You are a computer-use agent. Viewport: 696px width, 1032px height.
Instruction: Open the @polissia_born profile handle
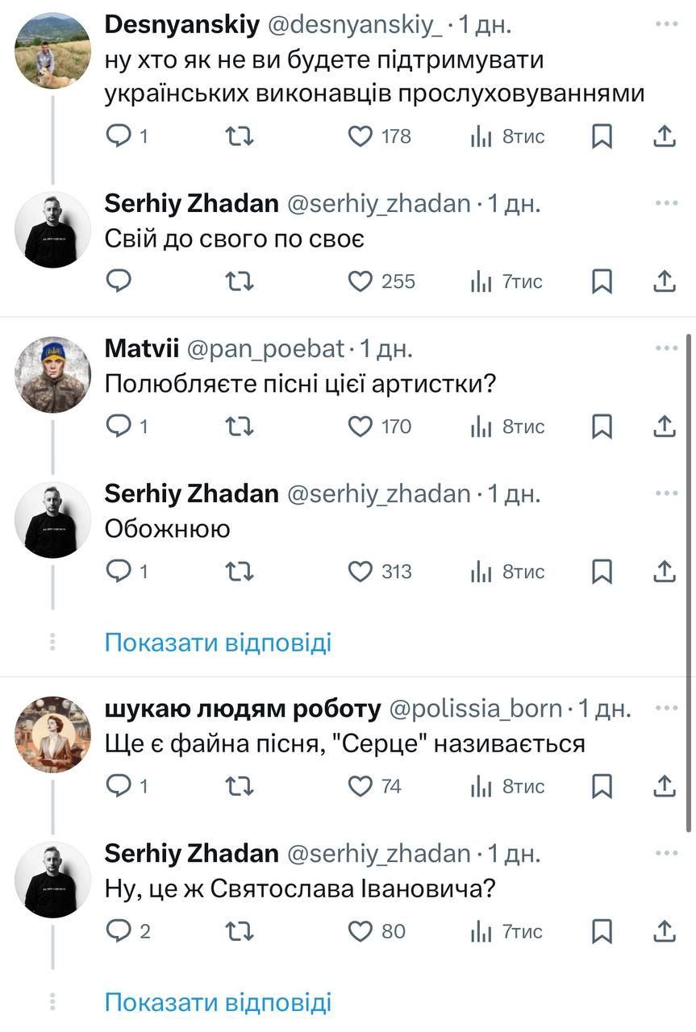[x=476, y=709]
